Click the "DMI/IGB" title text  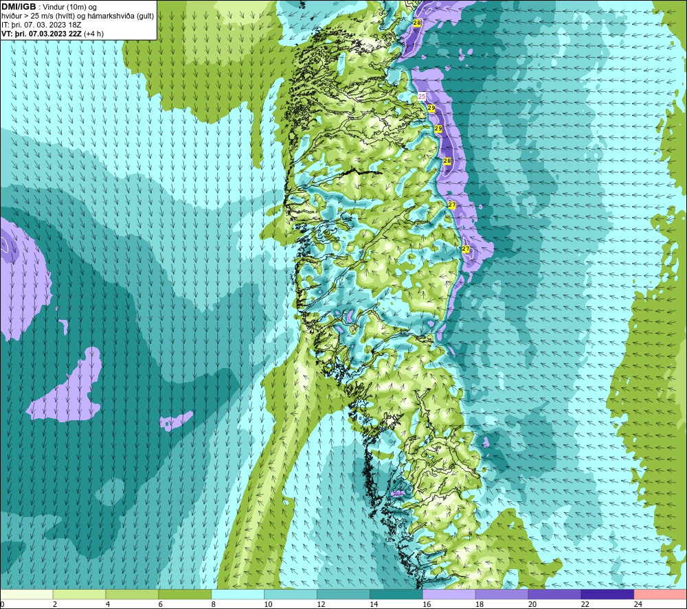click(19, 7)
